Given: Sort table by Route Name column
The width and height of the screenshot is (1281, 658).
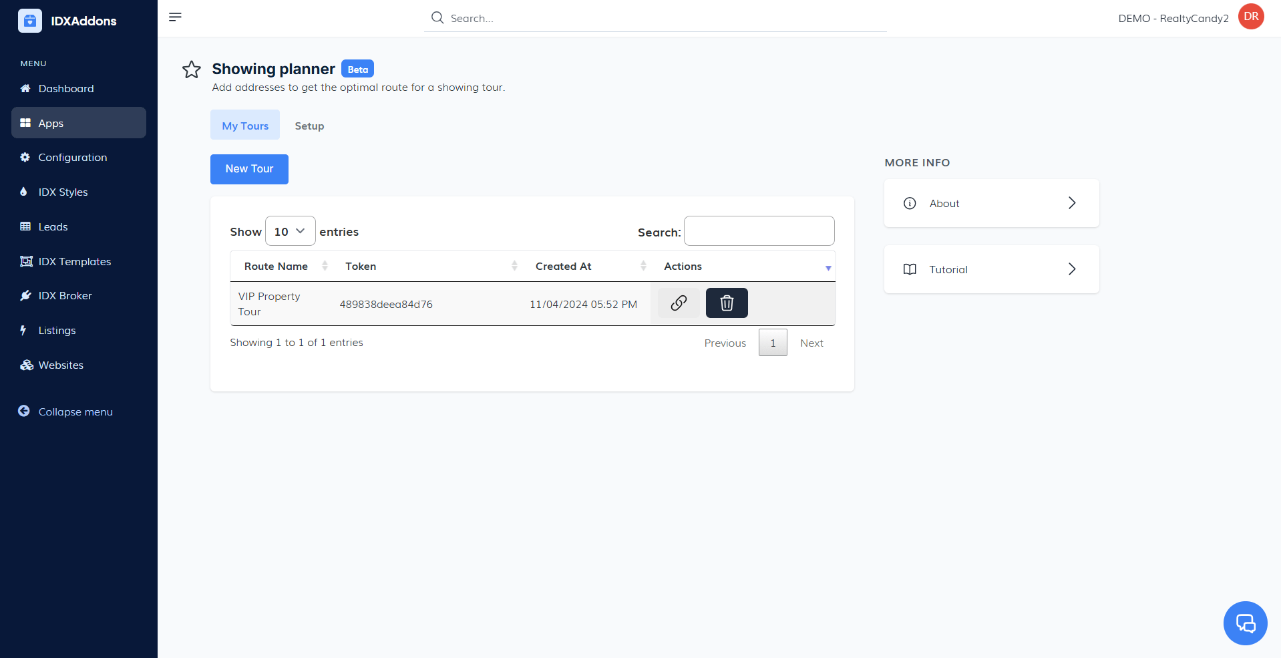Looking at the screenshot, I should 276,266.
